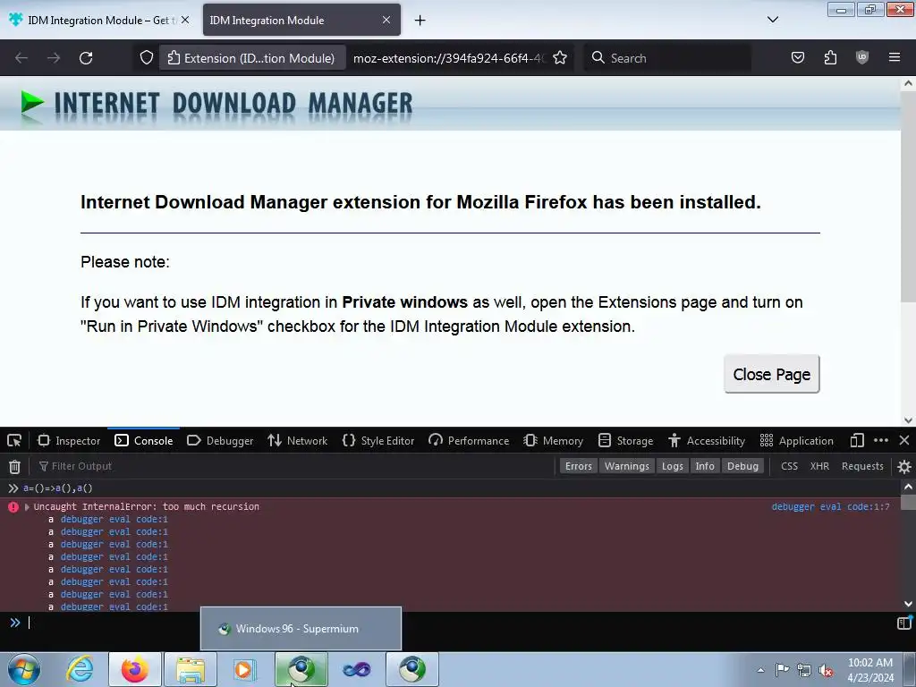This screenshot has width=916, height=687.
Task: Open Windows Media Player from taskbar
Action: click(x=245, y=669)
